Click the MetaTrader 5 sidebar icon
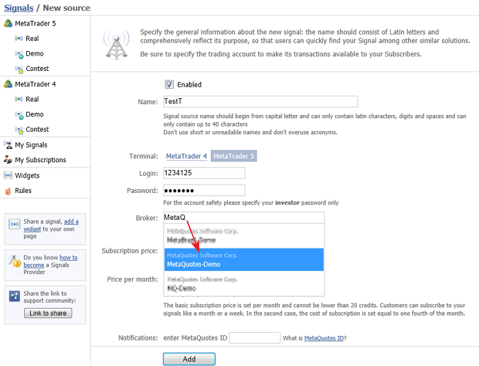Screen dimensions: 479x366 pos(8,23)
